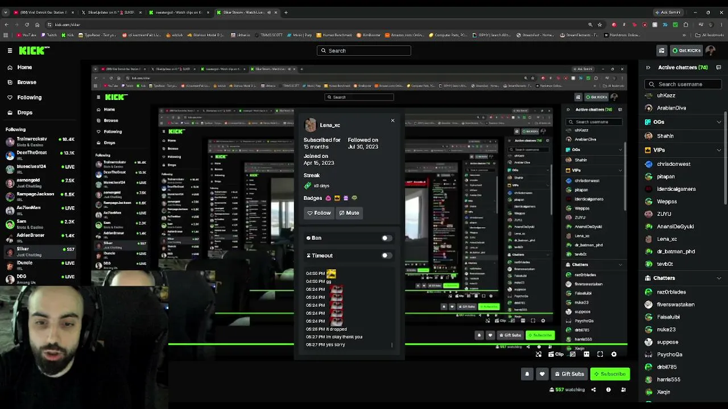Image resolution: width=728 pixels, height=409 pixels.
Task: Click the bell notification icon beside Gift Subs
Action: pyautogui.click(x=527, y=374)
